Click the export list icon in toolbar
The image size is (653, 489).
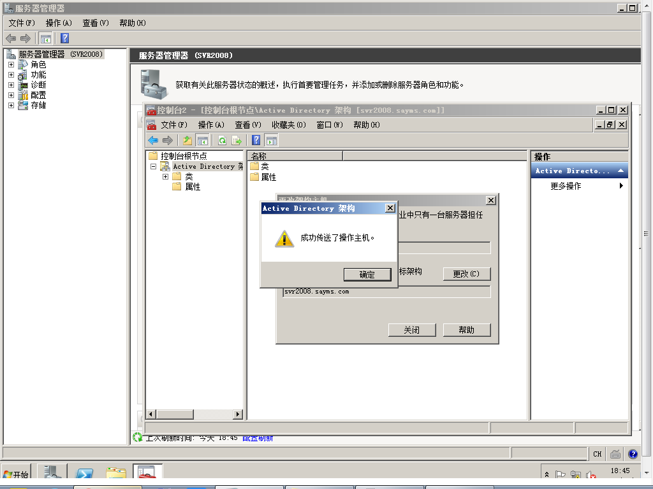point(237,141)
